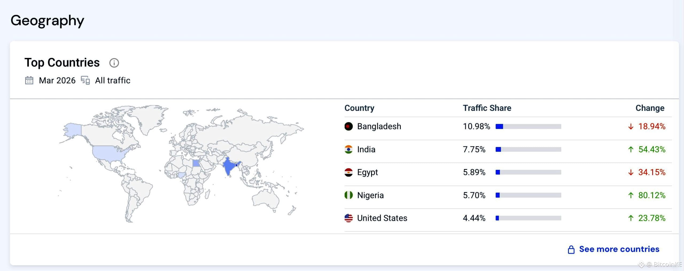Click the Bangladesh traffic share bar
Image resolution: width=684 pixels, height=271 pixels.
[x=528, y=127]
